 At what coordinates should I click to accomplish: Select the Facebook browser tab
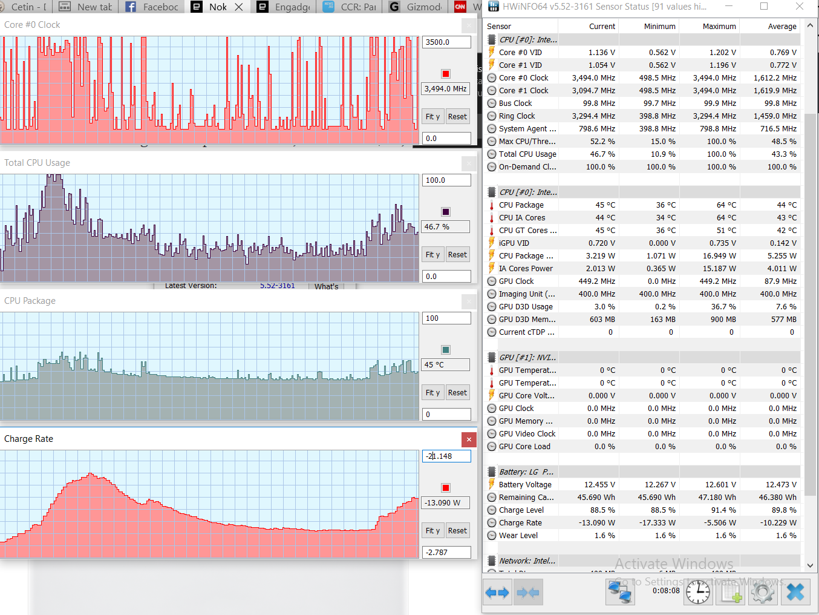(152, 7)
